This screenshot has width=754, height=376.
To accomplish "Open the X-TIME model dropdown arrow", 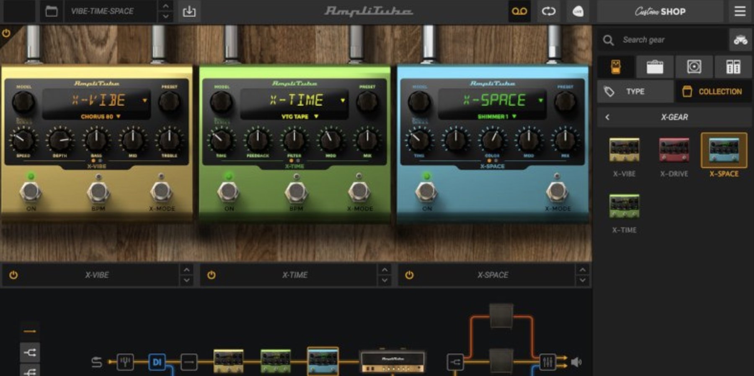I will pos(343,100).
